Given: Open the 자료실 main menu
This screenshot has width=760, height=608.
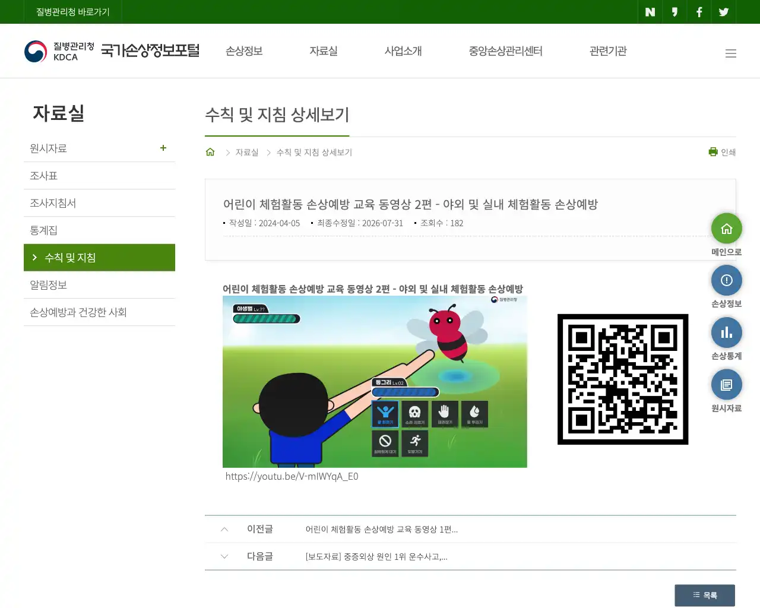Looking at the screenshot, I should pyautogui.click(x=324, y=51).
